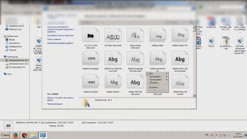Viewport: 247px width, 139px height.
Task: Choose Обновить in the context menu
Action: pyautogui.click(x=157, y=83)
